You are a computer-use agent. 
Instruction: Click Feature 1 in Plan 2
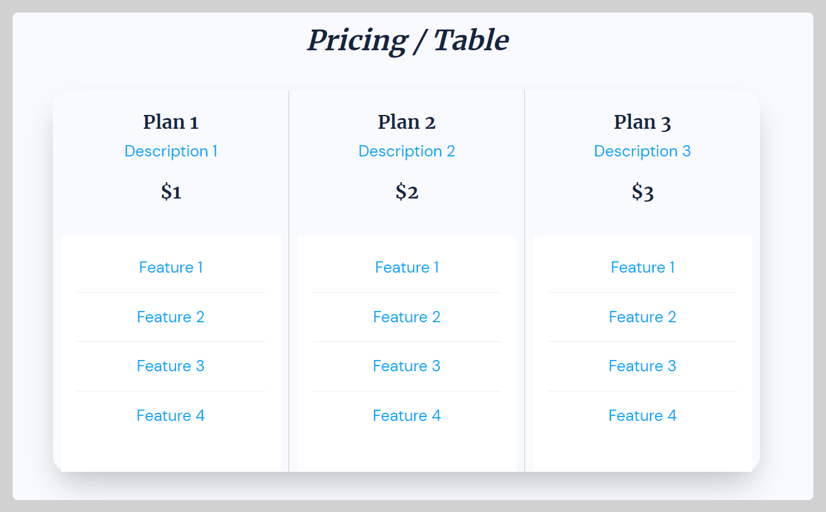click(407, 267)
